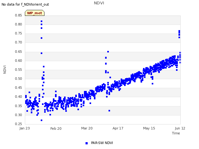Screen dimensions: 199x149
Task: Click the 0.65 y-axis tick label
Action: coord(18,52)
